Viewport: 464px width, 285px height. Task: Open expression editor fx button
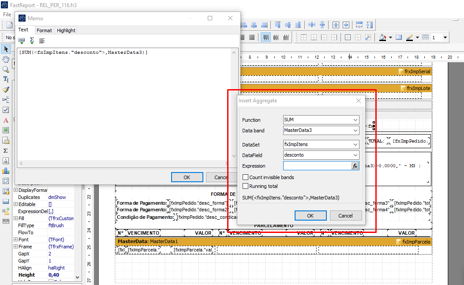tap(355, 166)
